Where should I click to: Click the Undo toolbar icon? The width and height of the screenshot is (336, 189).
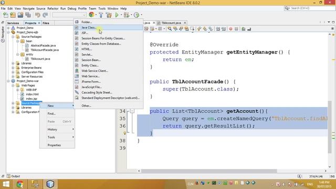pos(38,15)
